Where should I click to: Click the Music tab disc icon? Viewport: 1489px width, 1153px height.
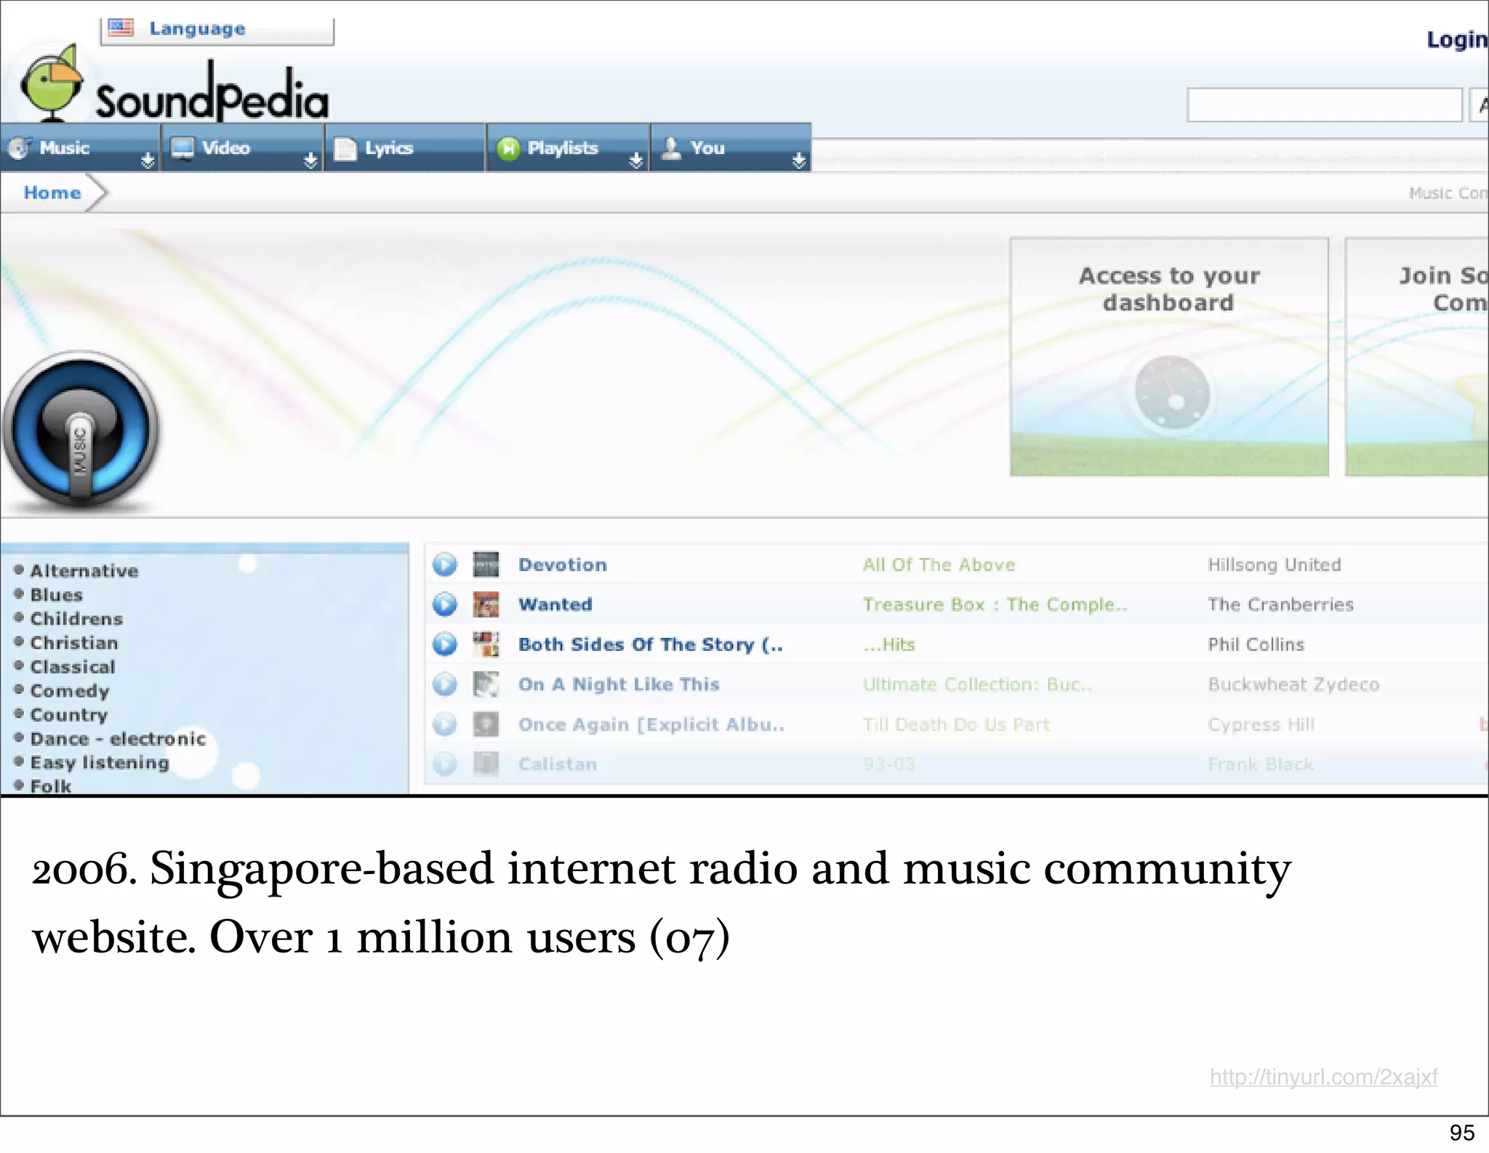(x=20, y=147)
